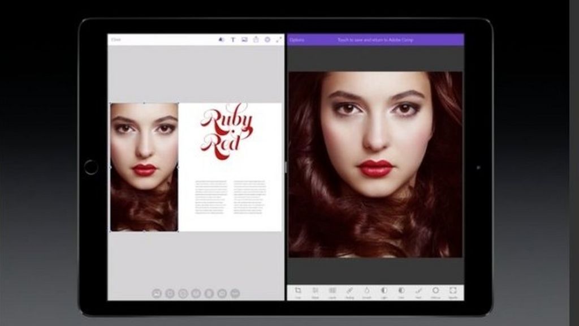Image resolution: width=579 pixels, height=326 pixels.
Task: Open Options in the purple header
Action: [x=297, y=40]
